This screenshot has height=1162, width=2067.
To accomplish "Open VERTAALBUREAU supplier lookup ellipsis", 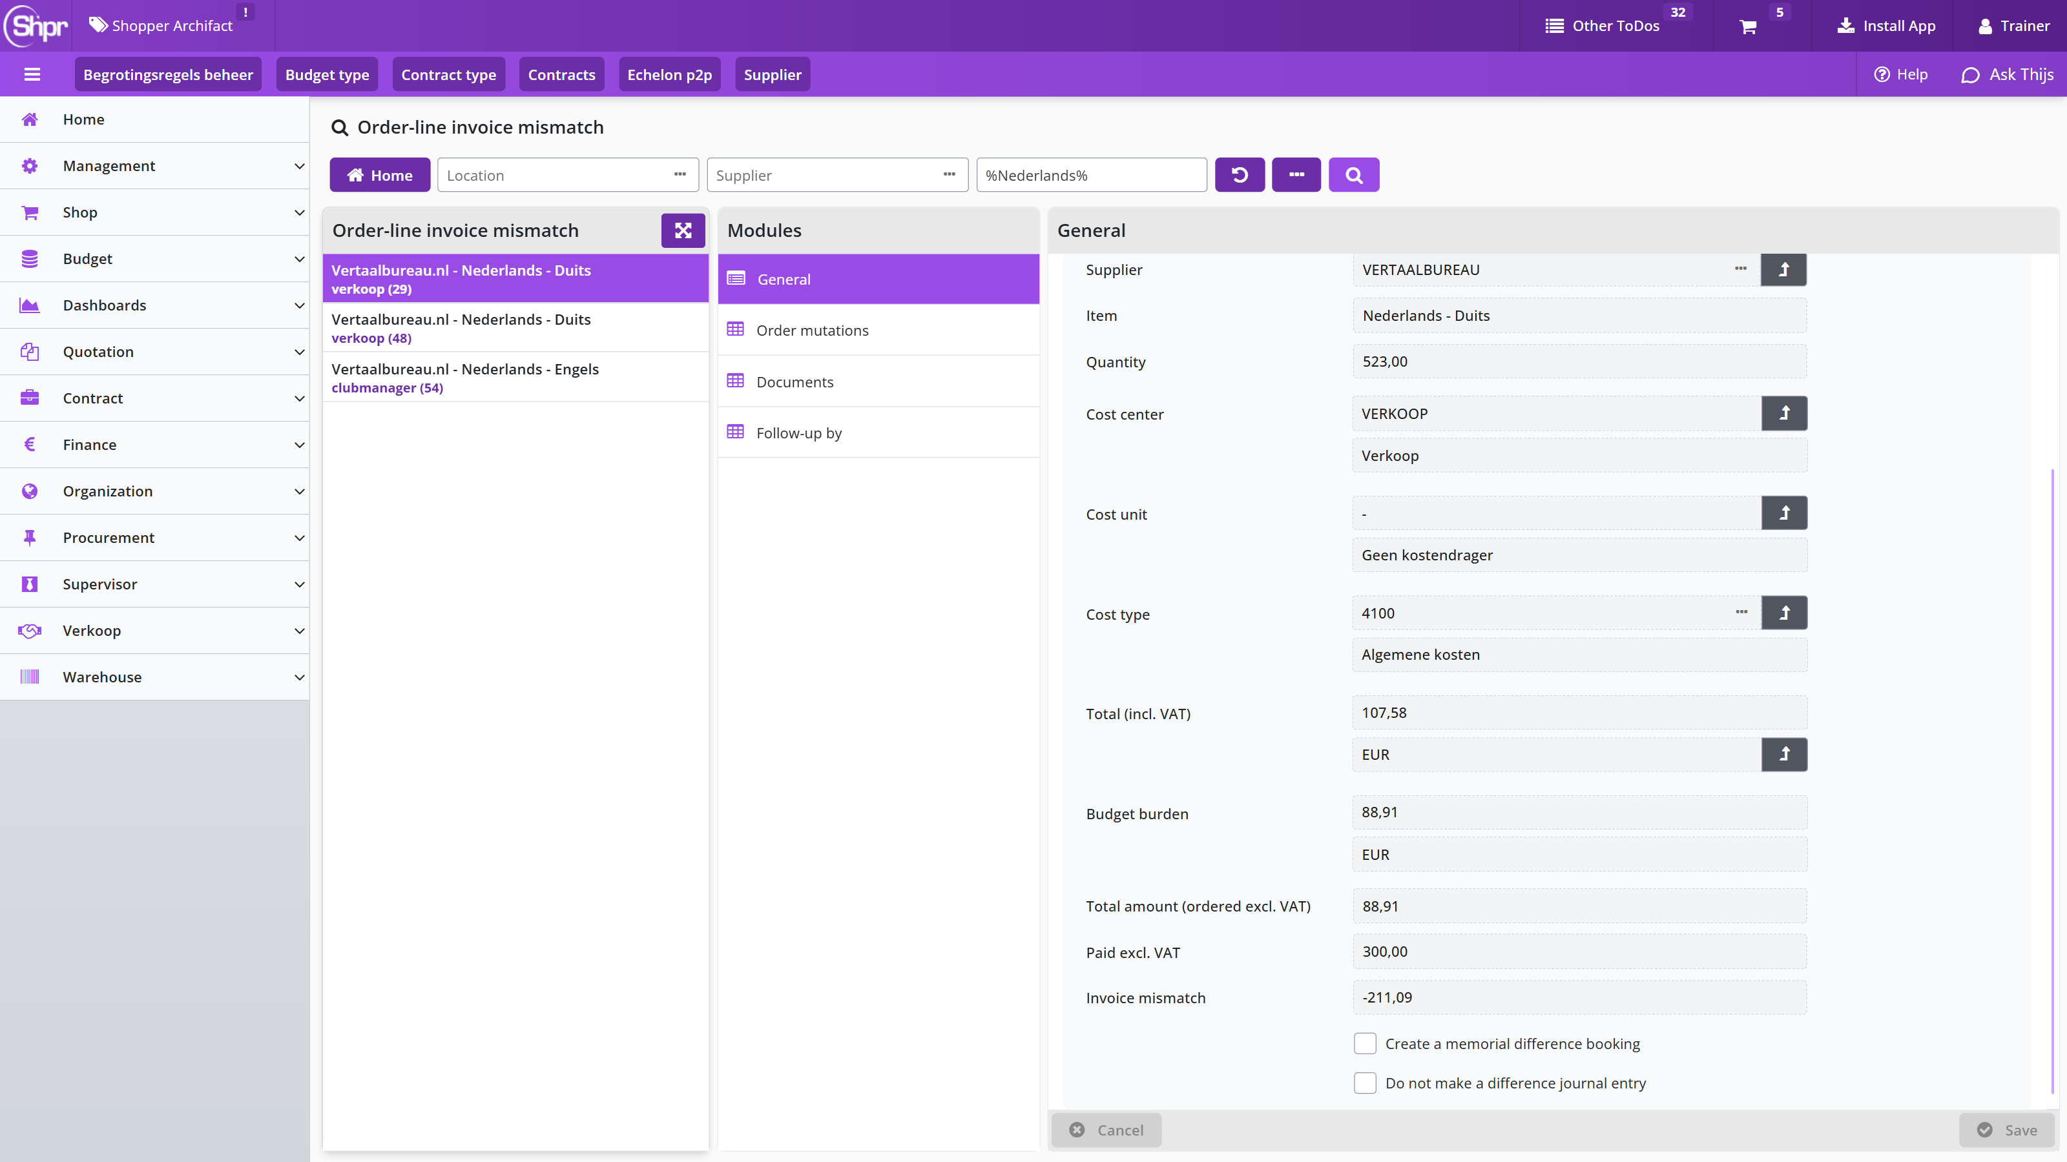I will click(x=1740, y=269).
